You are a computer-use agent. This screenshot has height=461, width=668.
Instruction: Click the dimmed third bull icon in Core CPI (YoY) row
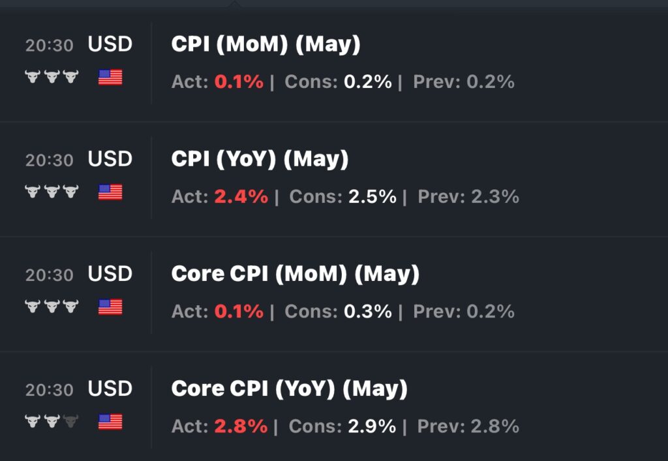(70, 421)
